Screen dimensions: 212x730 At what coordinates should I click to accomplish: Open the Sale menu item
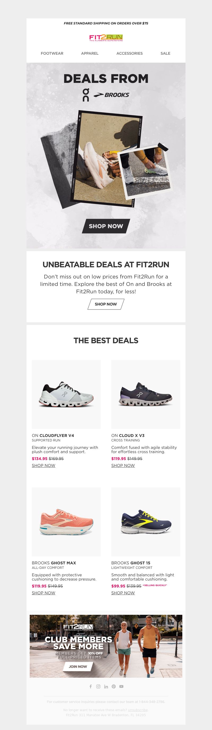click(x=165, y=53)
